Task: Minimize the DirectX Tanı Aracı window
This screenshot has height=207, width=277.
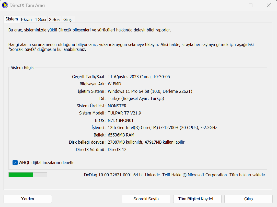Action: point(233,5)
